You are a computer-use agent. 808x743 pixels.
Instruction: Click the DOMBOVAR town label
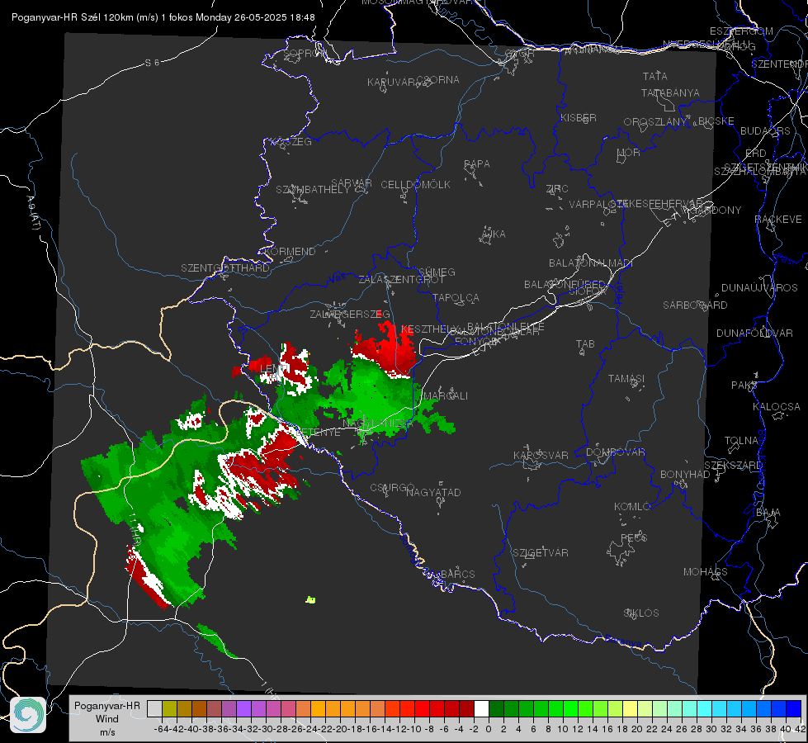click(615, 452)
